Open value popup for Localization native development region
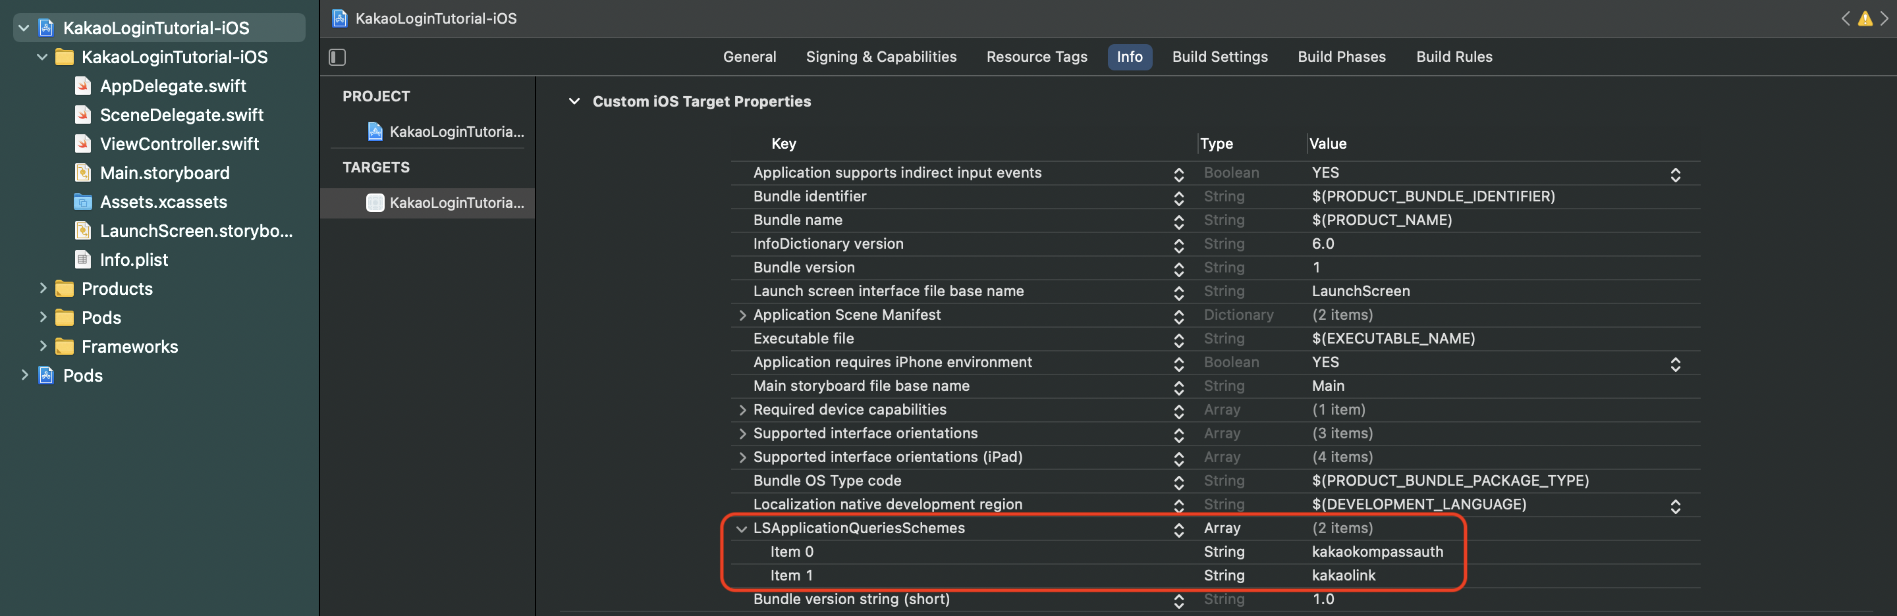Viewport: 1897px width, 616px height. (x=1675, y=506)
